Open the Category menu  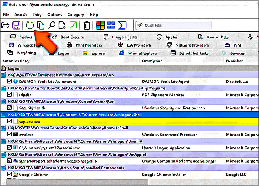click(x=76, y=14)
